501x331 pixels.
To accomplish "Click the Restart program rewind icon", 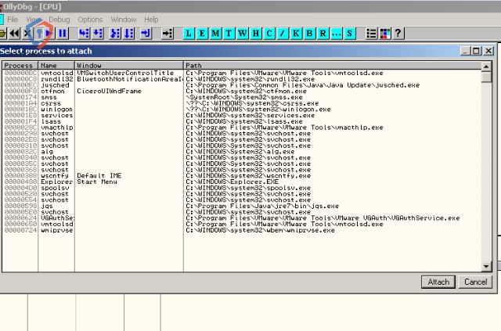I will (x=14, y=34).
